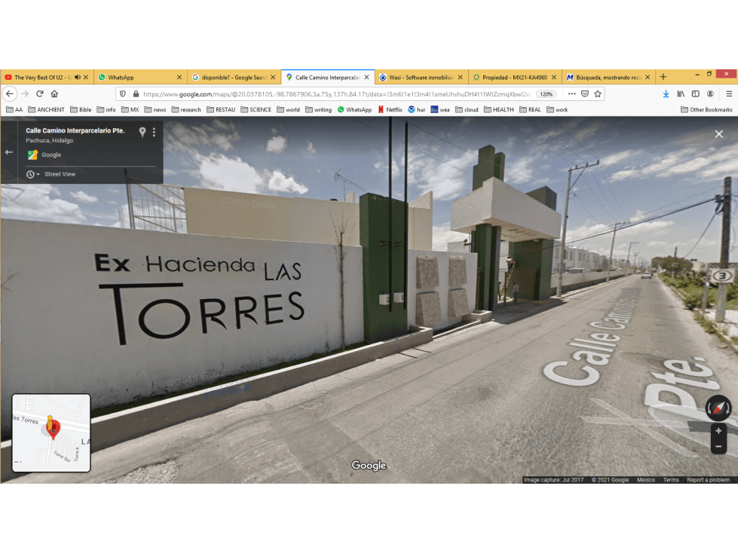The height and width of the screenshot is (553, 738).
Task: Click the browser home icon
Action: click(54, 93)
